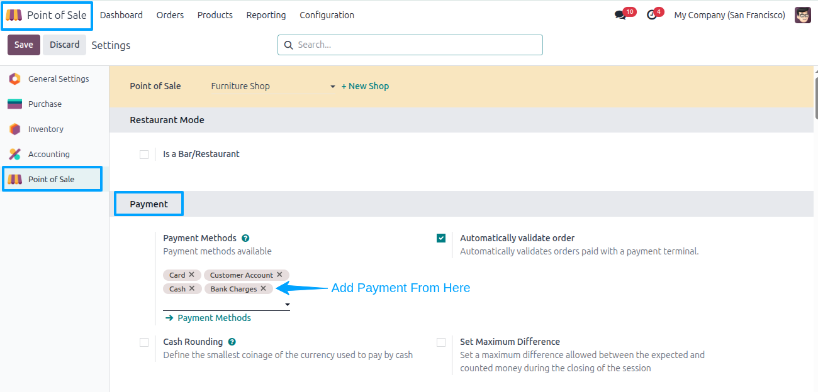Open the Dashboard menu

tap(121, 15)
